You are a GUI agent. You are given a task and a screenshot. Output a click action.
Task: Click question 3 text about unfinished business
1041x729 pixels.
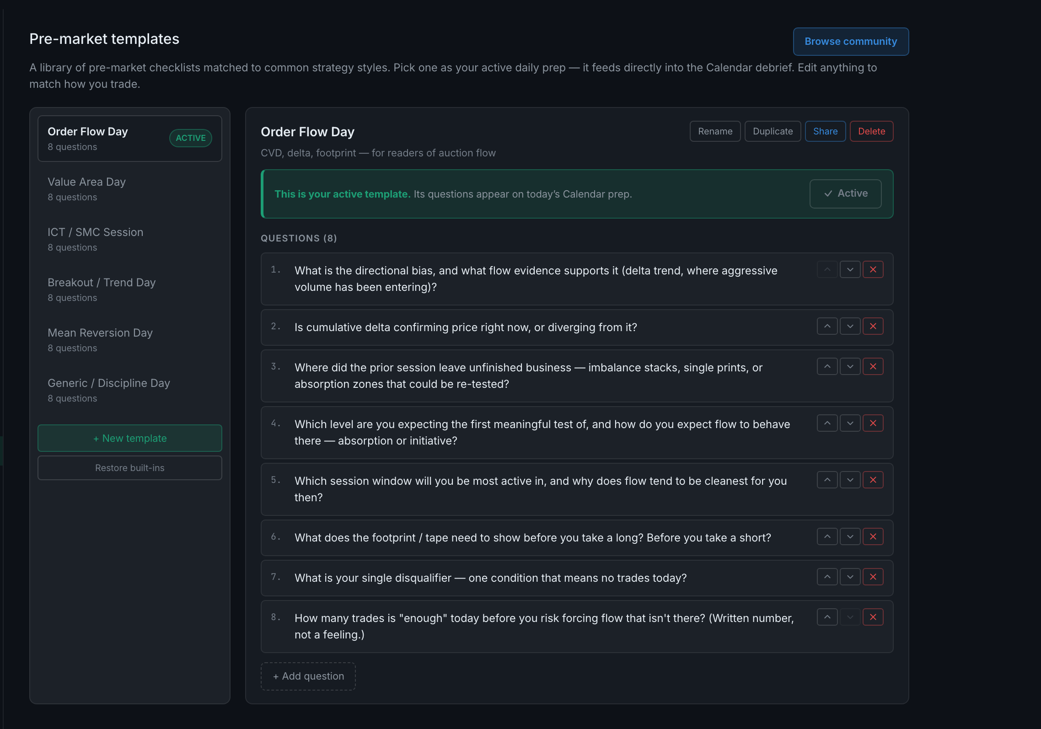click(x=528, y=376)
